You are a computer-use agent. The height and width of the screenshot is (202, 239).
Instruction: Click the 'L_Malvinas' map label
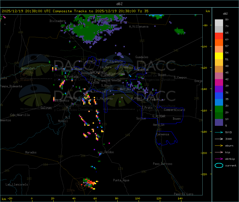(105, 98)
